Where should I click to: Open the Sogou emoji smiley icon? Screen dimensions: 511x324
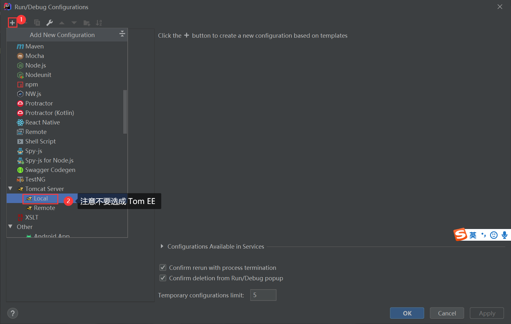(x=494, y=235)
